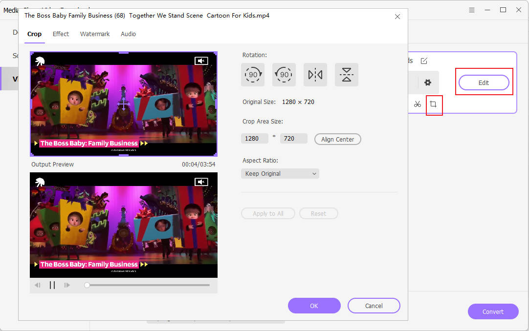Switch to the Crop tab
Screen dimensions: 529x331
point(34,34)
